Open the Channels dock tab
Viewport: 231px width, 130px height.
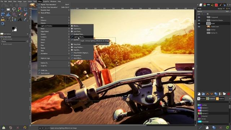pos(205,5)
